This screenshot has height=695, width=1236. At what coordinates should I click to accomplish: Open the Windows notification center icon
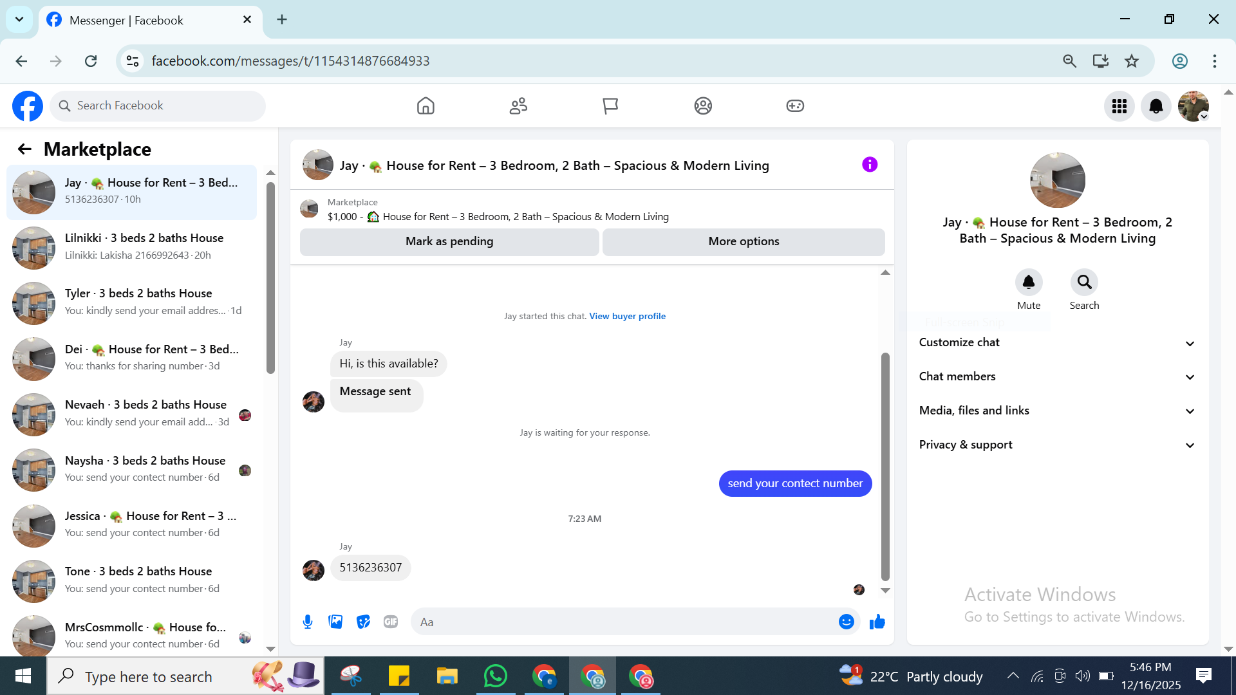(1203, 676)
